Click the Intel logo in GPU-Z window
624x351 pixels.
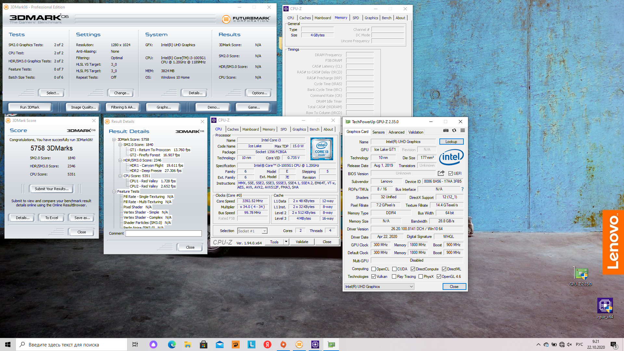coord(451,157)
